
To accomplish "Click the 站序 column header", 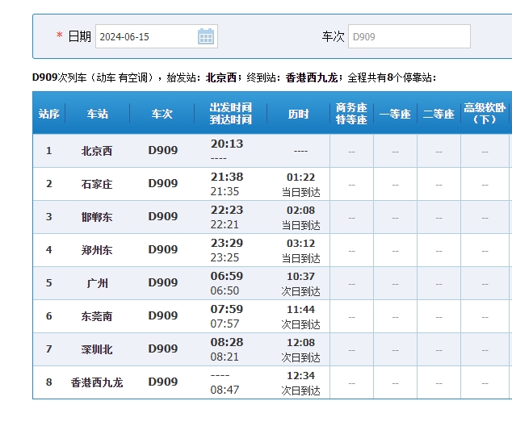I will (x=48, y=114).
